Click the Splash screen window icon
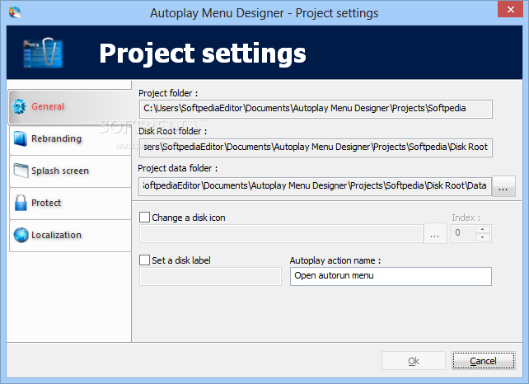 21,171
